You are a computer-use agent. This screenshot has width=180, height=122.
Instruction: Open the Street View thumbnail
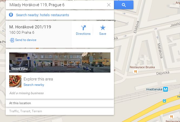point(60,63)
